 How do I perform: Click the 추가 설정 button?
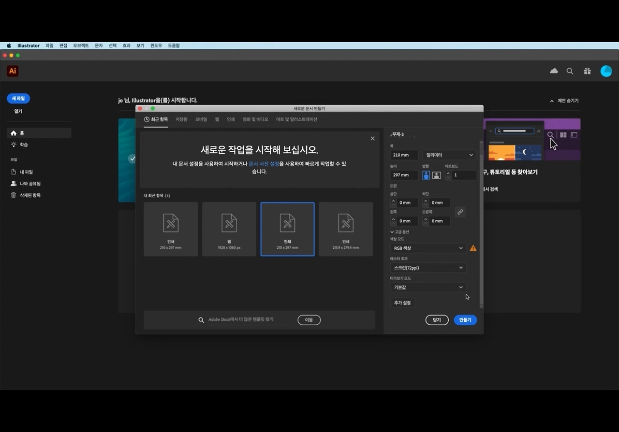402,303
